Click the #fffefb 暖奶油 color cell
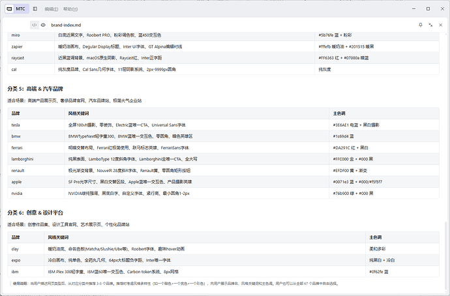 point(377,46)
